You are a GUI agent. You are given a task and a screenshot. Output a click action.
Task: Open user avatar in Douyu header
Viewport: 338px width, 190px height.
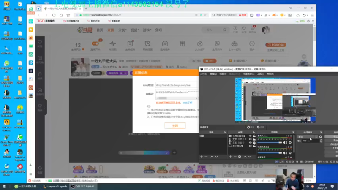click(x=266, y=30)
